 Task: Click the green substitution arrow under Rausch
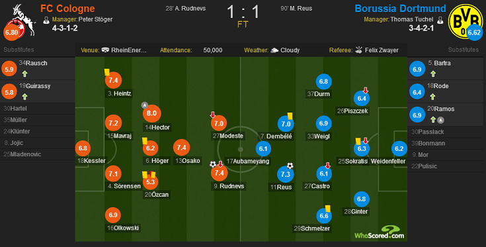point(25,74)
